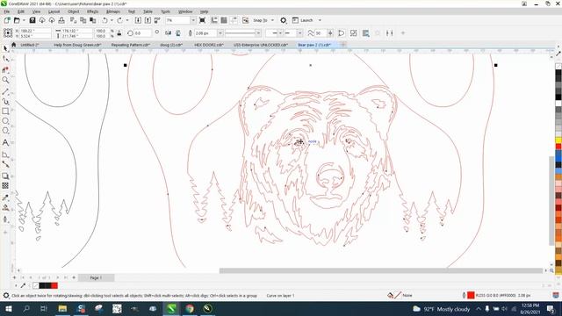This screenshot has height=316, width=562.
Task: Select the Parallel Dimension tool
Action: tap(5, 154)
